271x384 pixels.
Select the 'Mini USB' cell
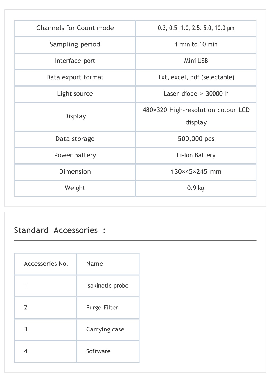click(x=196, y=61)
